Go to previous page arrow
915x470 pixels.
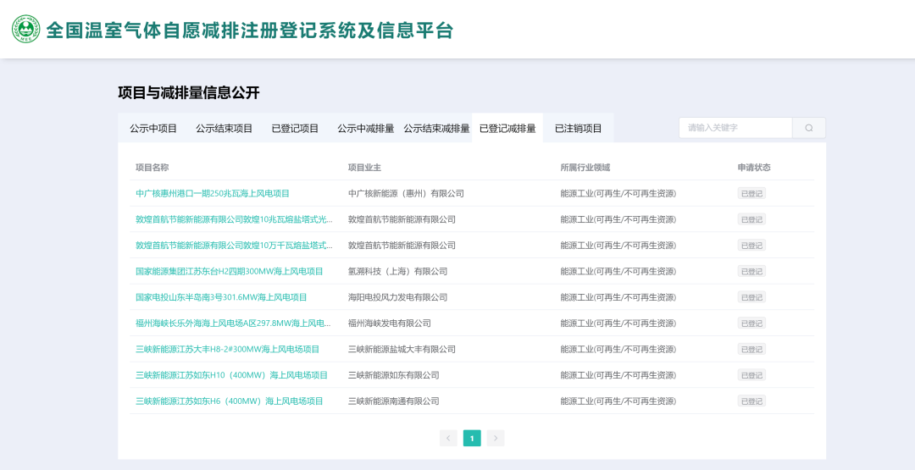448,438
